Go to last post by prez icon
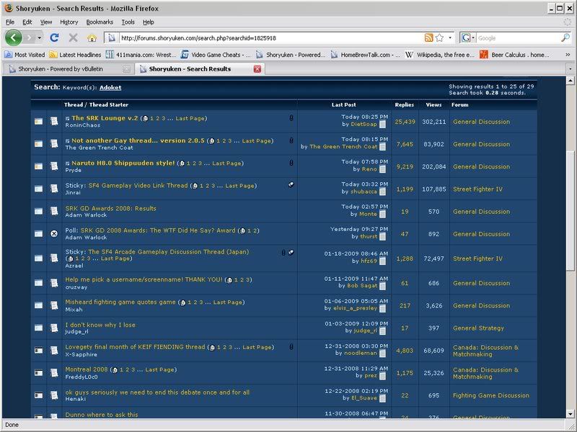 click(x=383, y=376)
